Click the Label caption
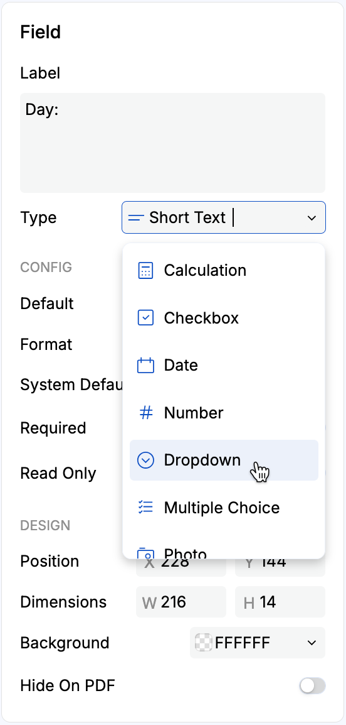The width and height of the screenshot is (346, 725). click(40, 73)
